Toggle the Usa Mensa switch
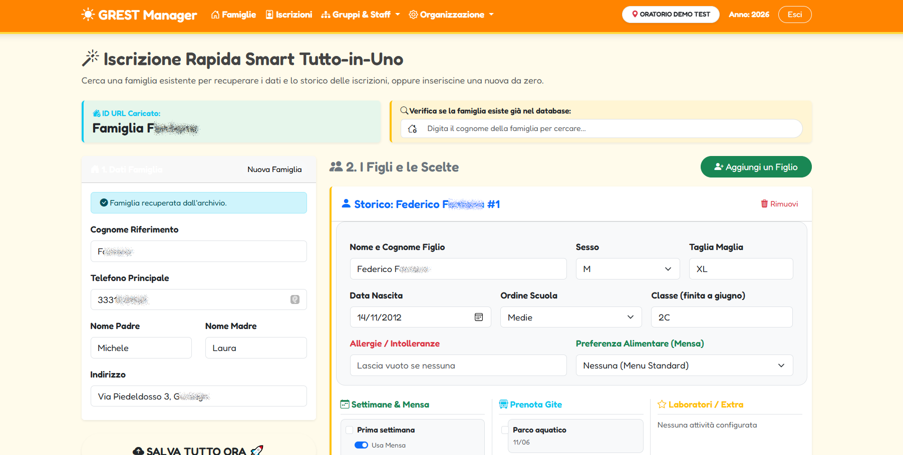 (361, 445)
